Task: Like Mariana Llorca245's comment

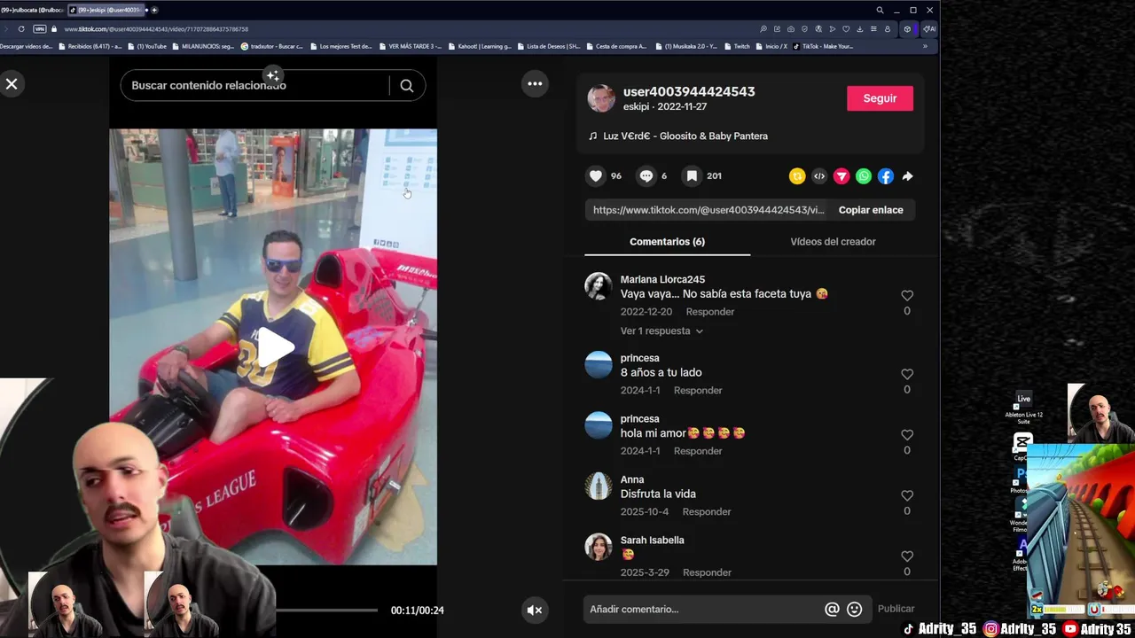Action: 906,296
